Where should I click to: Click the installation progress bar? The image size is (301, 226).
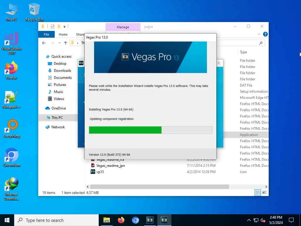pyautogui.click(x=150, y=130)
